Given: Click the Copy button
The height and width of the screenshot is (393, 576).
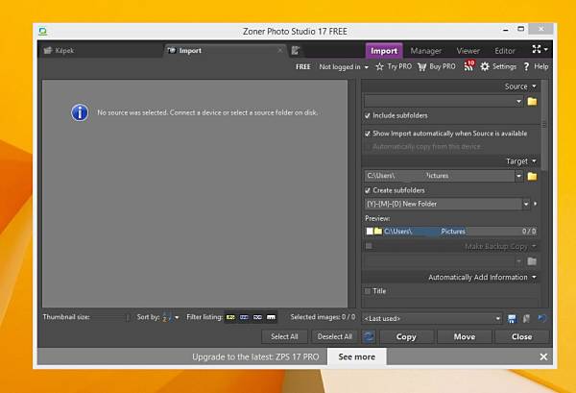Looking at the screenshot, I should [x=406, y=336].
